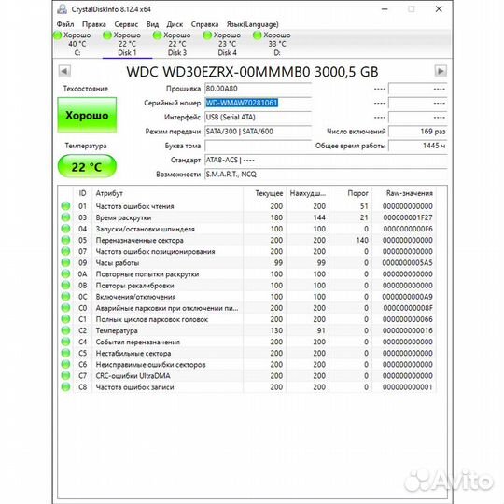504x504 pixels.
Task: Click the Атрибут column header
Action: 168,193
